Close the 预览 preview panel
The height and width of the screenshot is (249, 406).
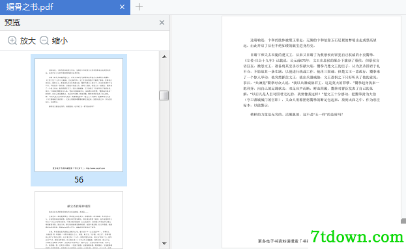(x=162, y=23)
